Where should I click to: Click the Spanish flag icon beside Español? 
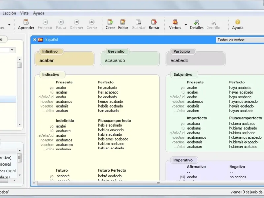coord(40,40)
